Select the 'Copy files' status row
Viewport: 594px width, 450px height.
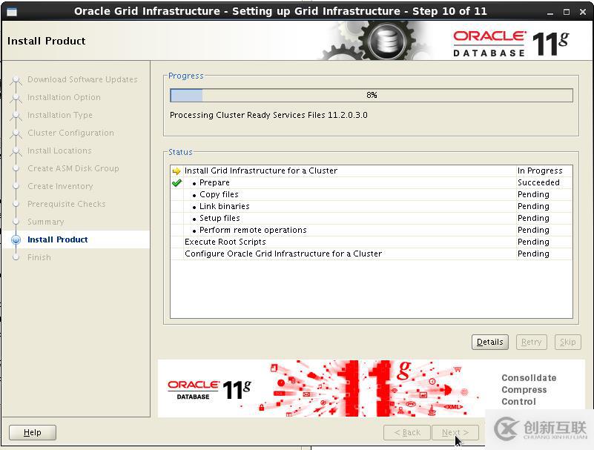[372, 195]
